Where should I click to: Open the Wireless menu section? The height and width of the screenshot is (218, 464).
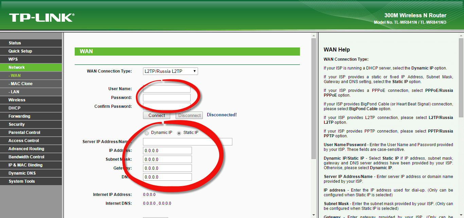(31, 100)
